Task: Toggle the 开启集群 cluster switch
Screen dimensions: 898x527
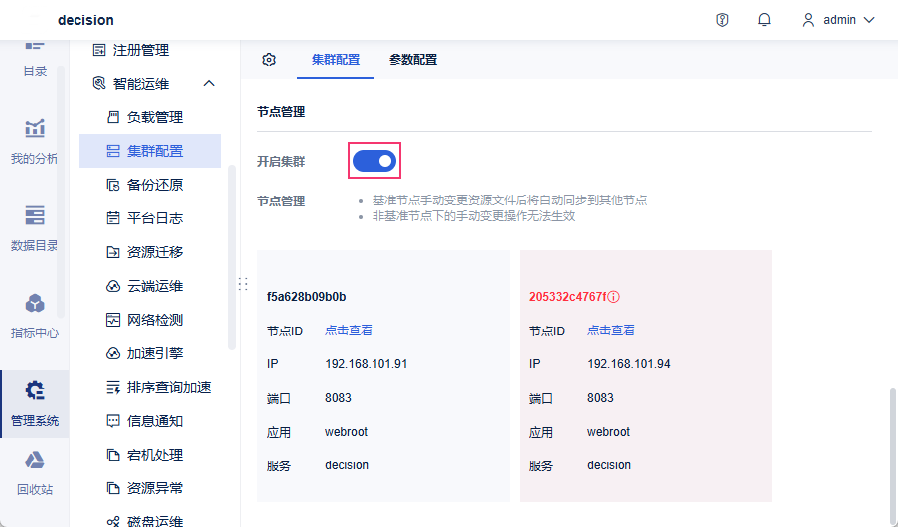Action: 374,160
